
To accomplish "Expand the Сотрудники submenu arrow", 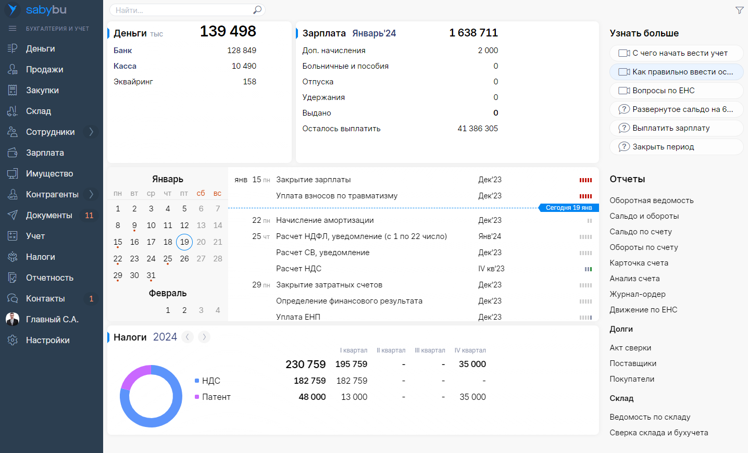I will tap(91, 132).
